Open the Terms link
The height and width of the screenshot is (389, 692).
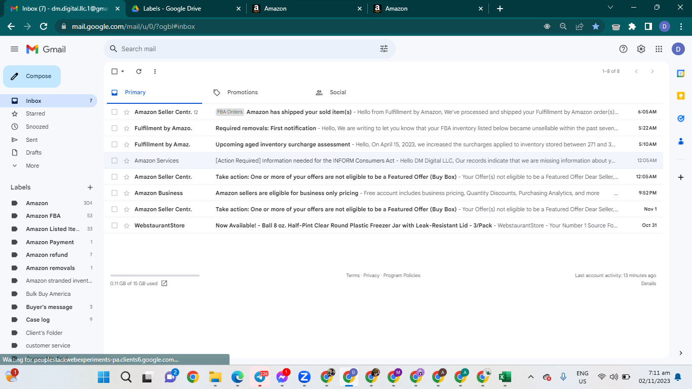tap(353, 276)
